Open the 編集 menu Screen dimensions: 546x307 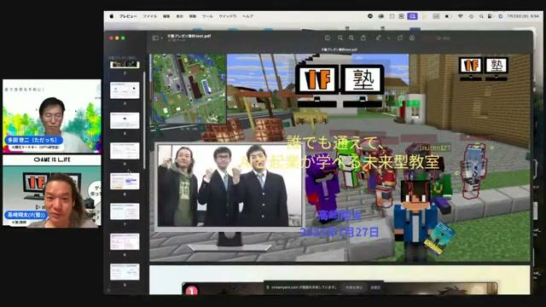coord(166,16)
